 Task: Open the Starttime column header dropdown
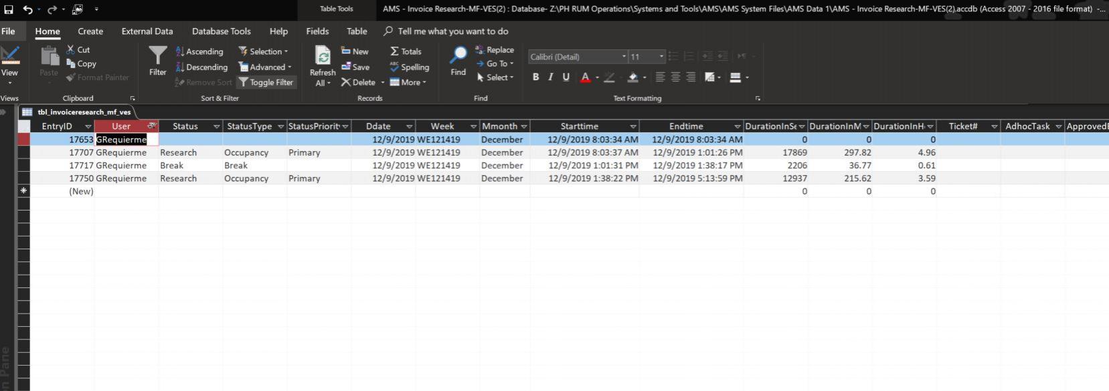coord(632,126)
